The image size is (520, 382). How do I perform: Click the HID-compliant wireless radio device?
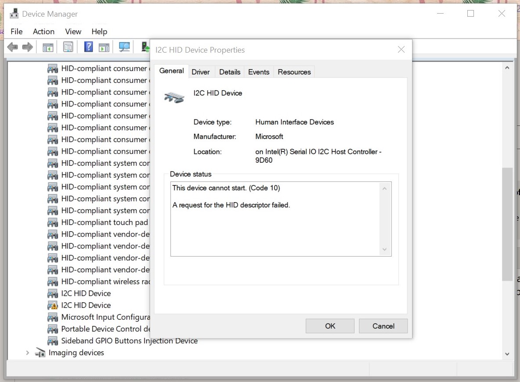[104, 282]
